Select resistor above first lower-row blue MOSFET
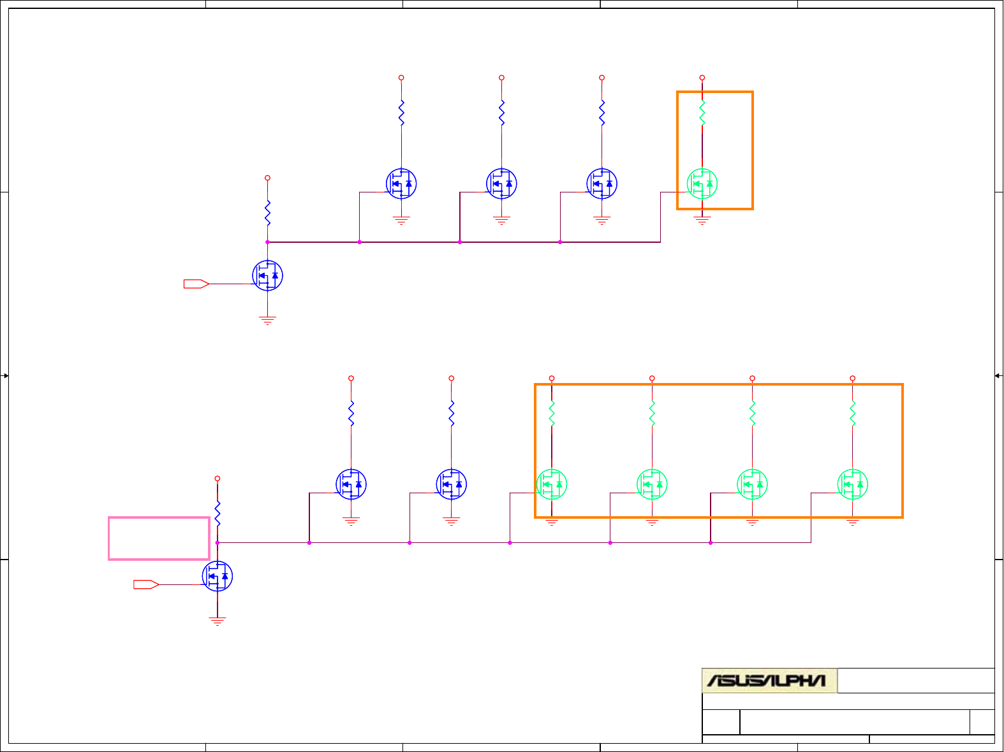The image size is (1004, 752). pyautogui.click(x=351, y=413)
